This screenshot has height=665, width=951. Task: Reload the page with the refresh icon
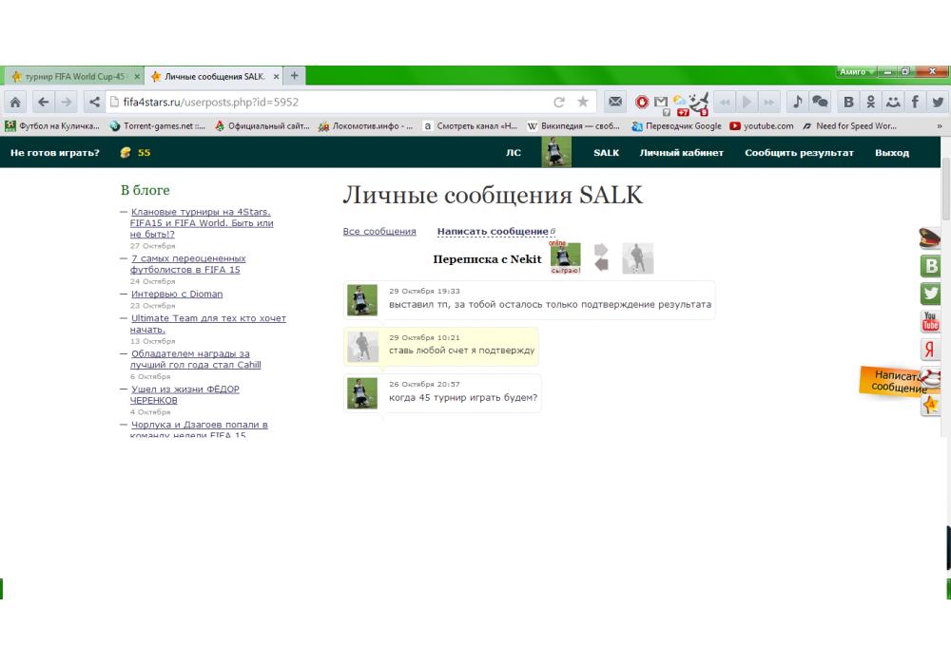(x=559, y=102)
